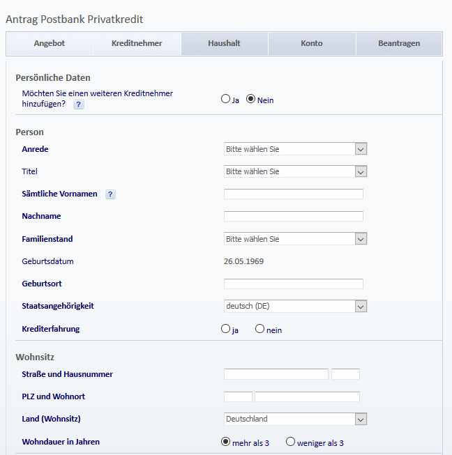The width and height of the screenshot is (452, 455).
Task: Click the Krediterfahrung label
Action: tap(50, 329)
